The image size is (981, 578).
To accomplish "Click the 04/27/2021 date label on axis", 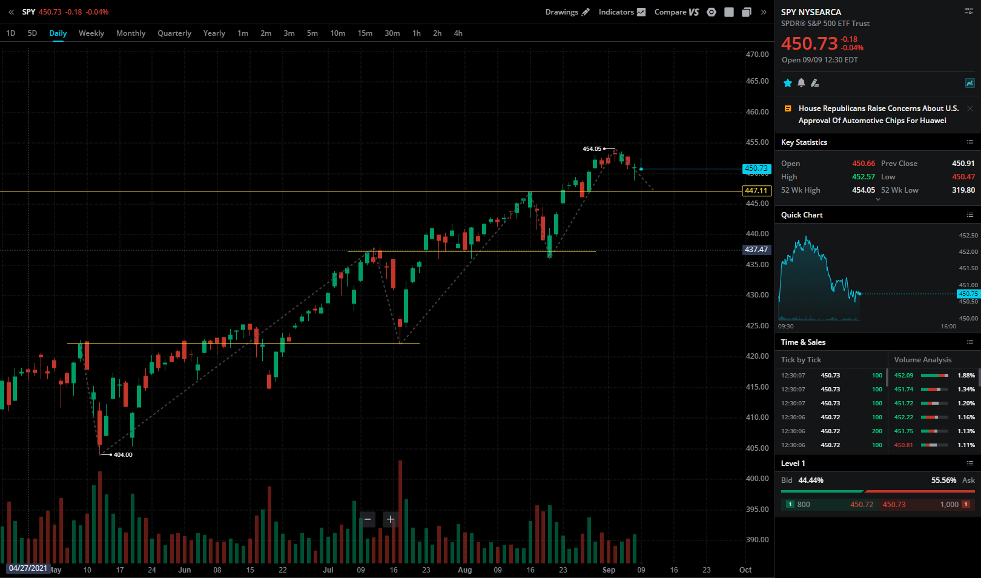I will [x=28, y=568].
